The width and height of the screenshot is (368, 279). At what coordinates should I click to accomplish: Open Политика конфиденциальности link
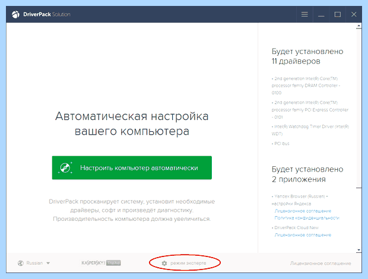click(307, 218)
